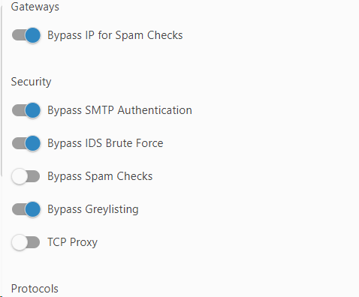The width and height of the screenshot is (359, 297).
Task: Select the Protocols section heading
Action: [x=35, y=289]
